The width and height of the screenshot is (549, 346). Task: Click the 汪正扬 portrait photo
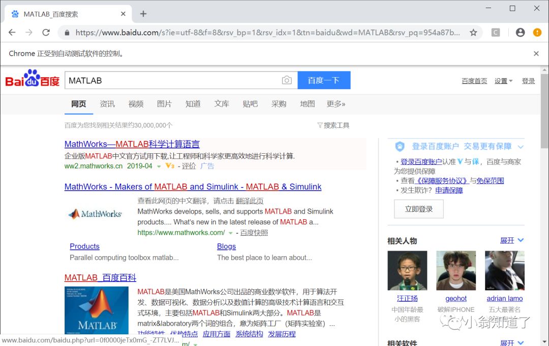coord(407,270)
